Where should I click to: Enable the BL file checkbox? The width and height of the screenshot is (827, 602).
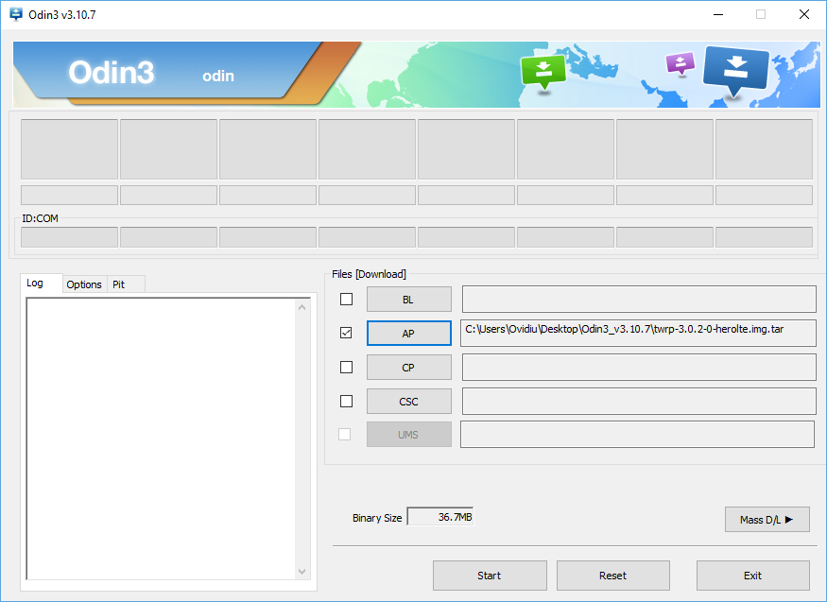(x=346, y=300)
